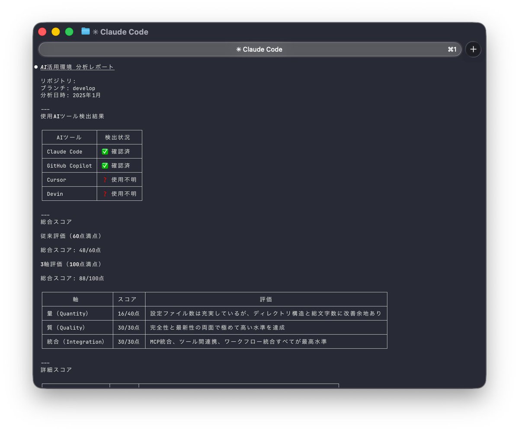The width and height of the screenshot is (519, 432).
Task: Click evaluation text starting '設定ファイル数は充実'
Action: pyautogui.click(x=266, y=313)
